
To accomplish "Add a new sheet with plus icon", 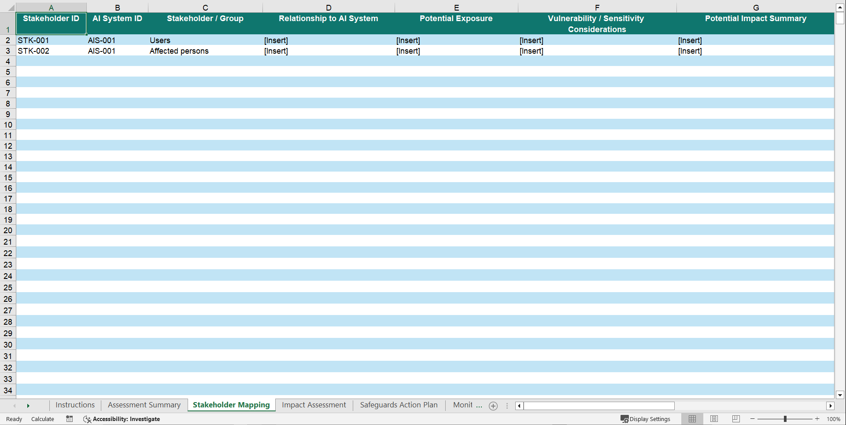I will [493, 406].
